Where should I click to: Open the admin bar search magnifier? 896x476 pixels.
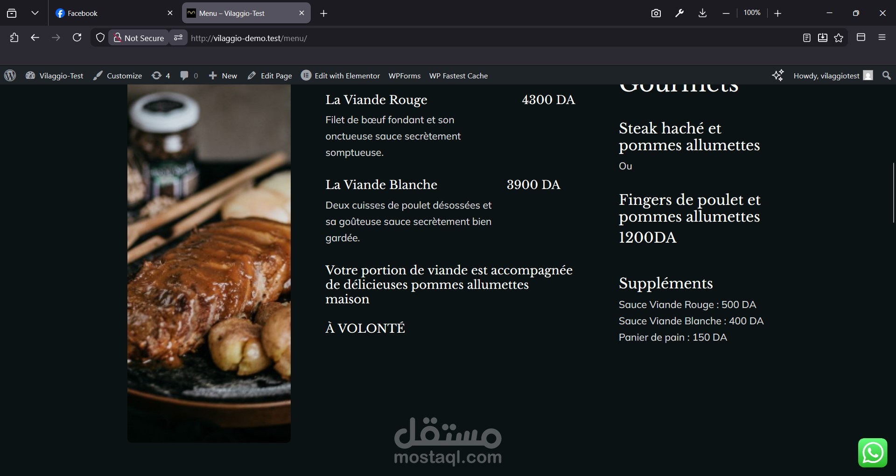point(887,76)
